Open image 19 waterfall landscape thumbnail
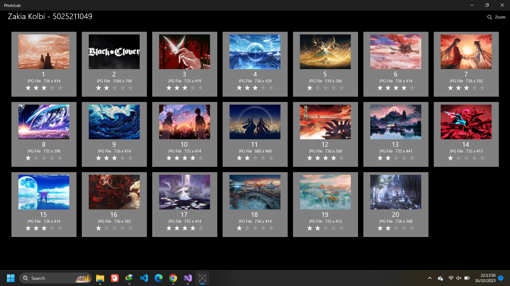Screen dimensions: 510x286 (x=325, y=192)
